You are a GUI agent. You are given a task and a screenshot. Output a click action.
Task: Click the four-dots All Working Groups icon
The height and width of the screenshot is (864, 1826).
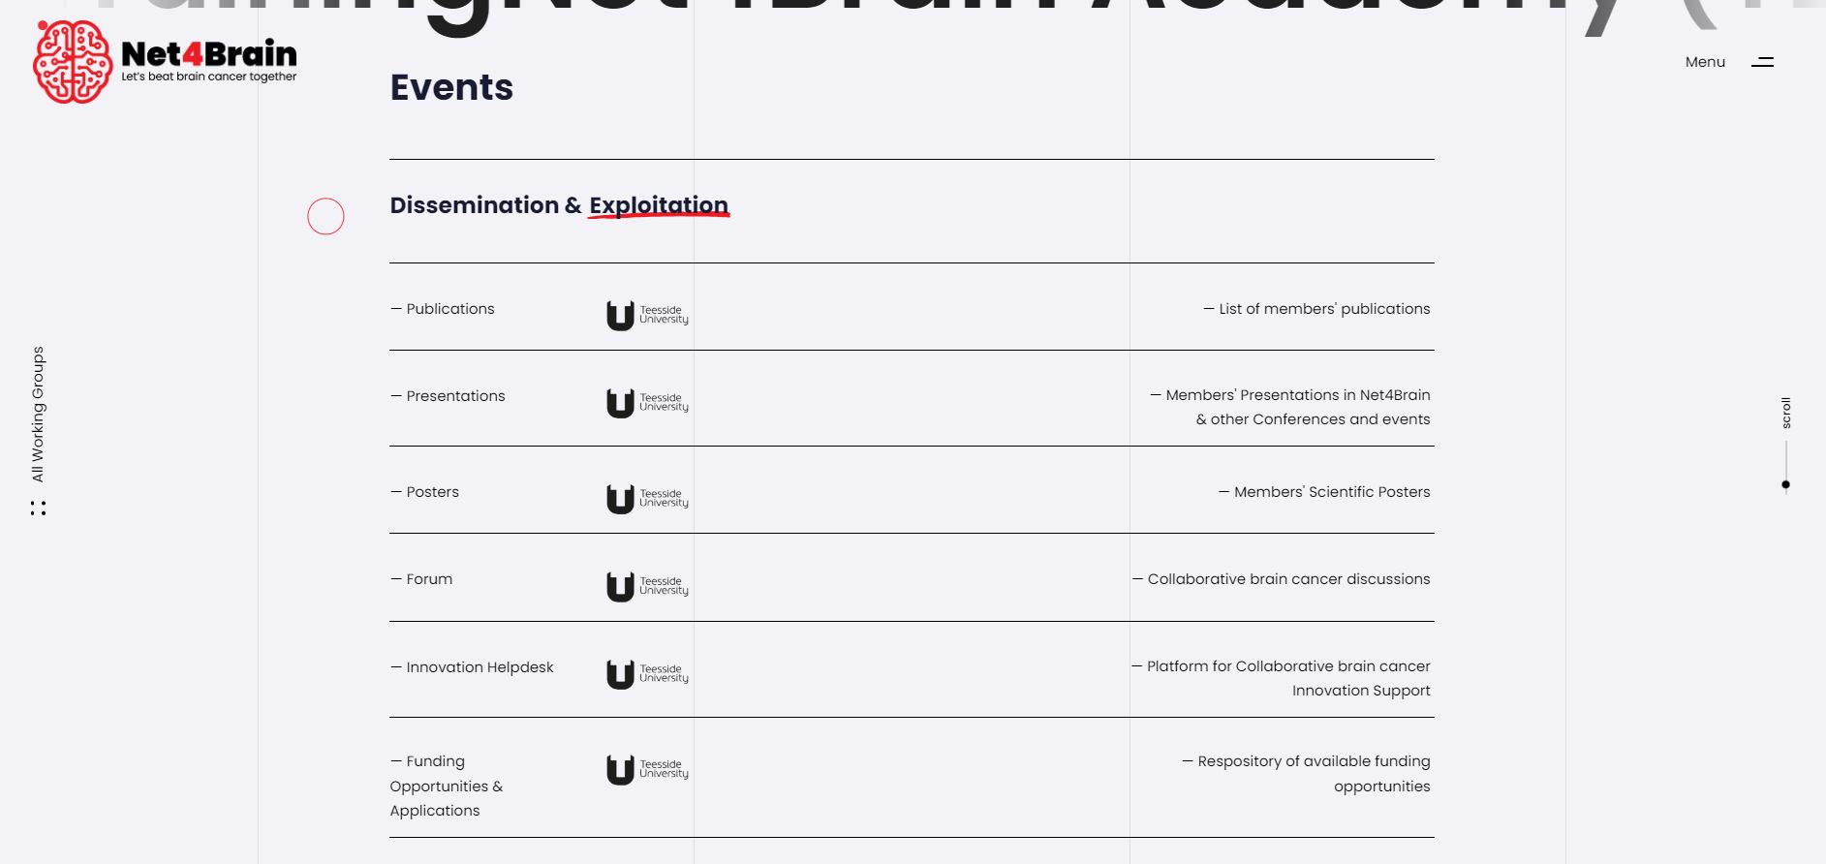click(x=38, y=508)
